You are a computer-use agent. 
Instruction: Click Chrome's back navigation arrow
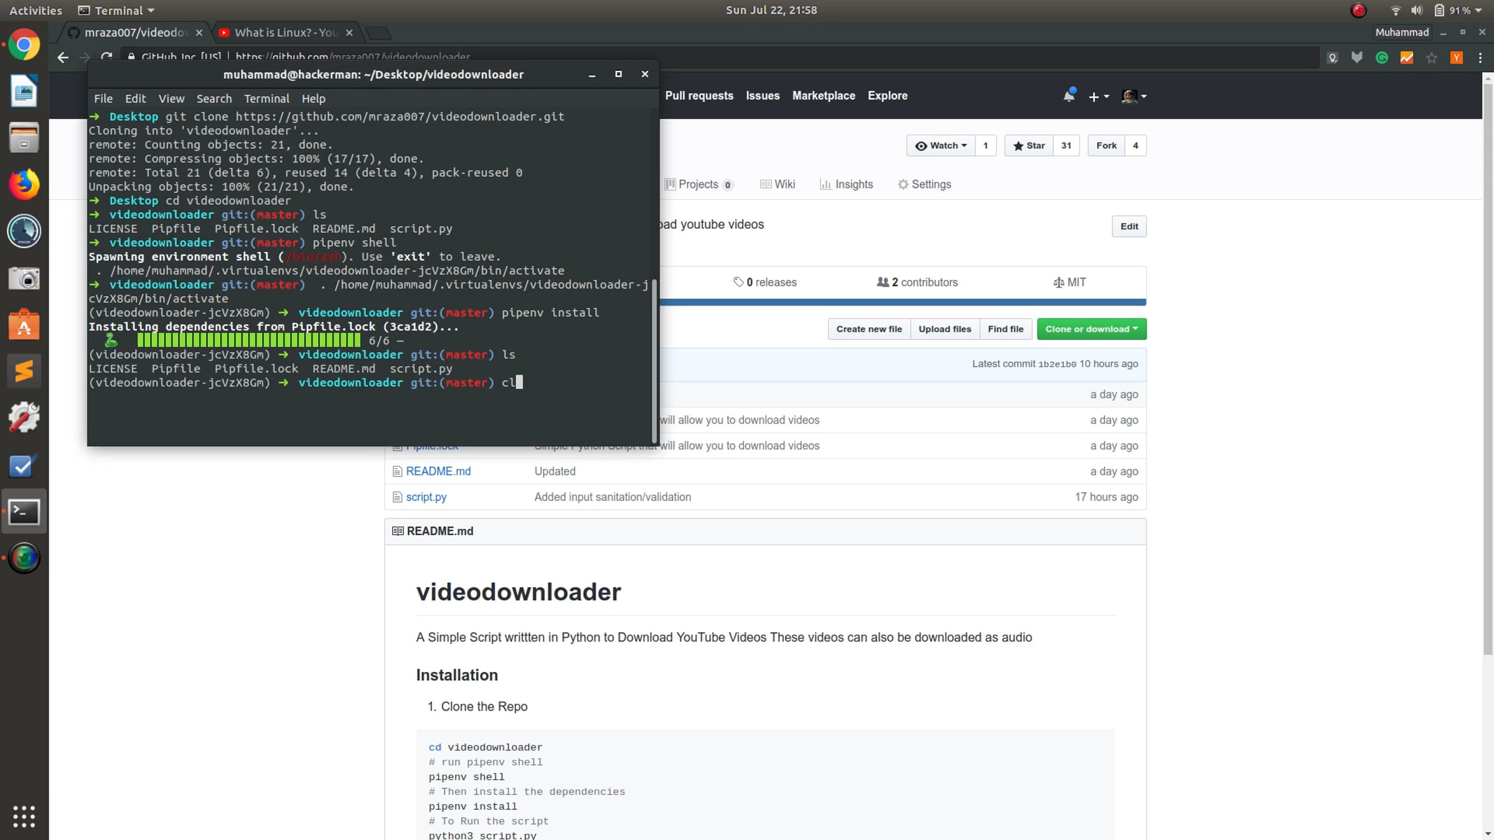coord(63,58)
